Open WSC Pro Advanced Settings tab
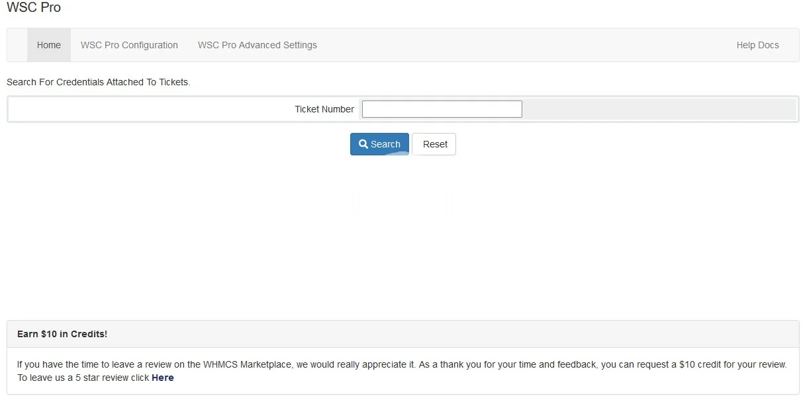The height and width of the screenshot is (404, 805). click(257, 45)
